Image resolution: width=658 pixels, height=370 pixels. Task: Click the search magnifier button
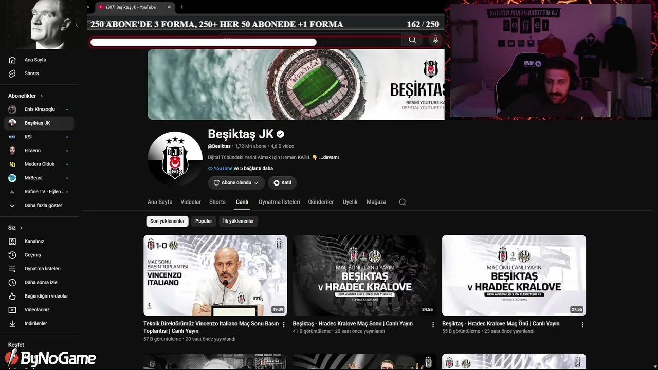[412, 40]
